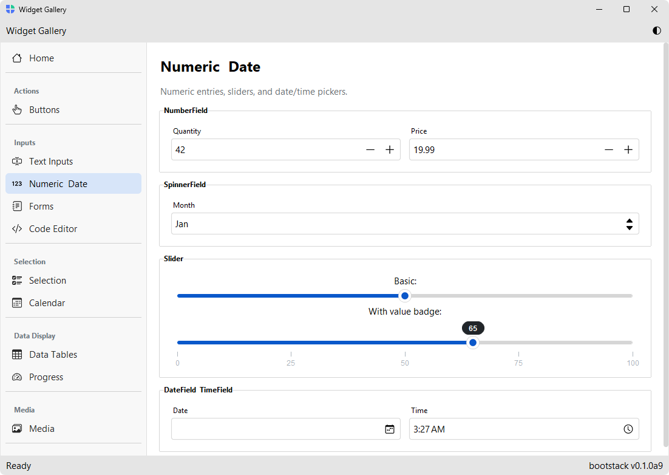The height and width of the screenshot is (475, 669).
Task: Click the 0 label on the slider scale
Action: (x=177, y=363)
